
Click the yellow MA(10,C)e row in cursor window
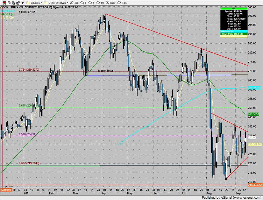tap(234, 36)
